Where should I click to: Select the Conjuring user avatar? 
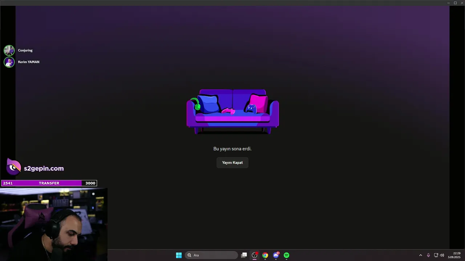[9, 50]
